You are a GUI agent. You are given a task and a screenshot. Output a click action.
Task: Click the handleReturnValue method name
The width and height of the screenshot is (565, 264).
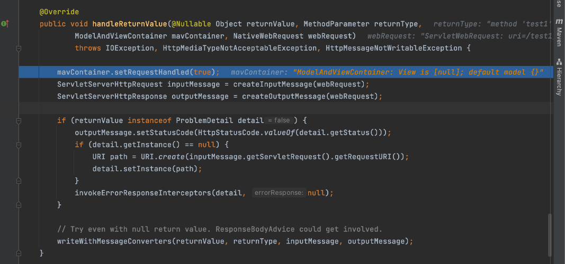coord(129,24)
